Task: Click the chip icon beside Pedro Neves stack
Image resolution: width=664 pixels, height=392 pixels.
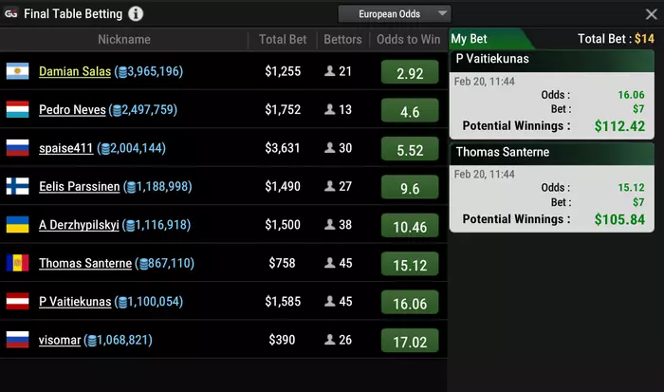Action: [x=118, y=111]
